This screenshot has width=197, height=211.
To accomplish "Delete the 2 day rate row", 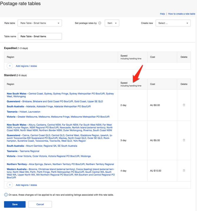I will pyautogui.click(x=184, y=105).
